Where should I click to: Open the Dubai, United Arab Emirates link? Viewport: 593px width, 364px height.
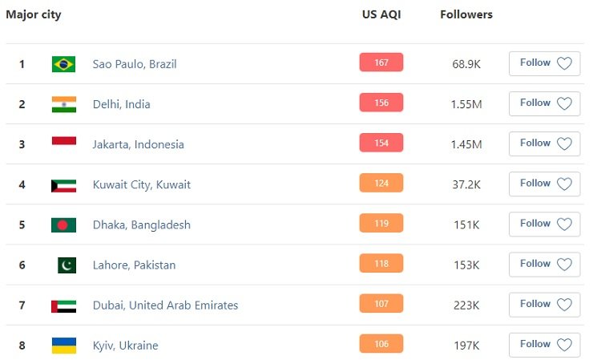click(165, 305)
